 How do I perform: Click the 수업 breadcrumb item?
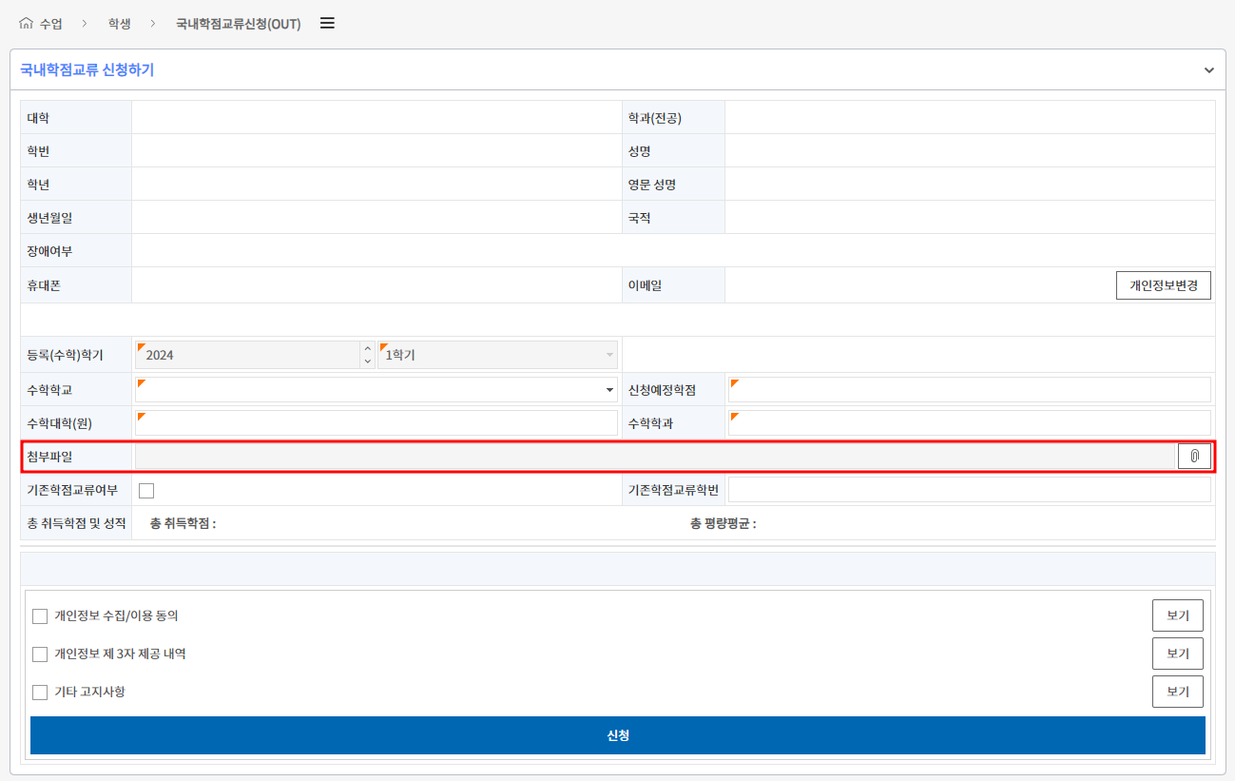coord(51,24)
